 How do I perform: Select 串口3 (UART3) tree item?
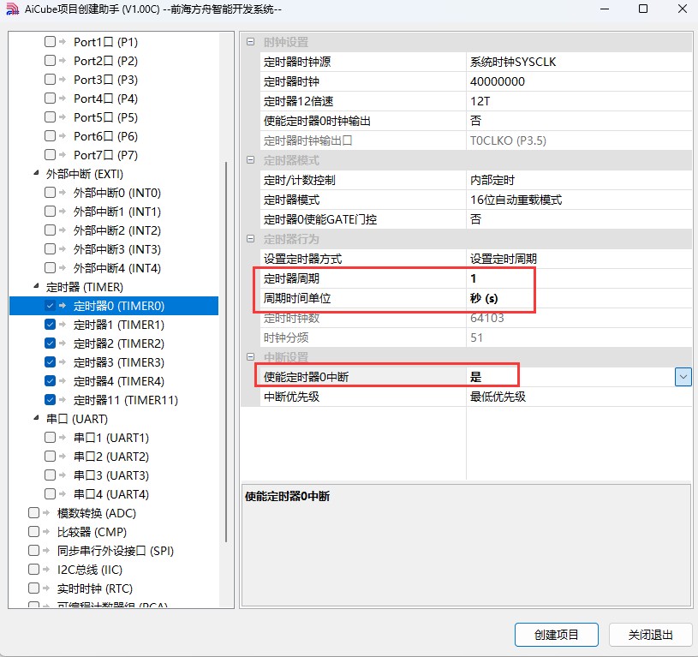(x=111, y=475)
